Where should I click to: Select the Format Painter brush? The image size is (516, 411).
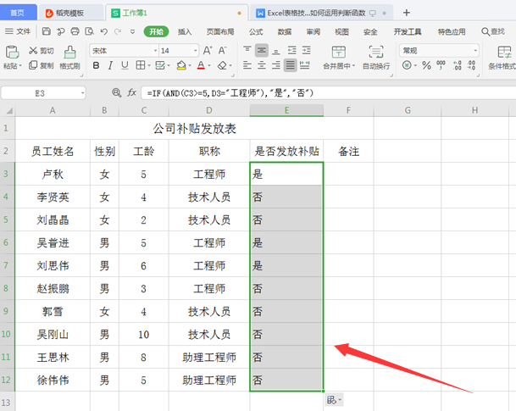[69, 52]
